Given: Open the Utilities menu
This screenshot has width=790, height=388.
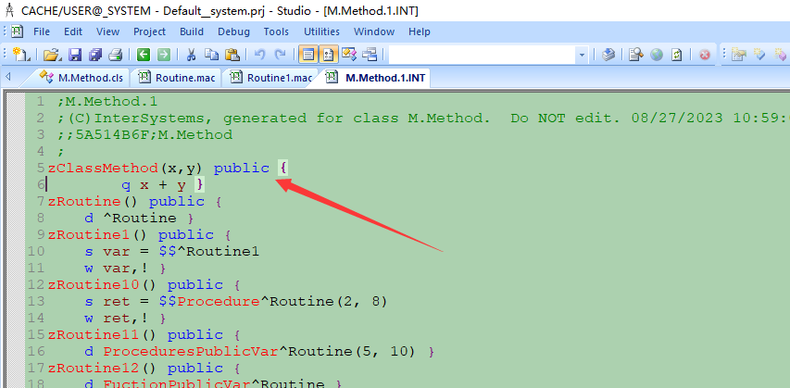Looking at the screenshot, I should pyautogui.click(x=322, y=31).
